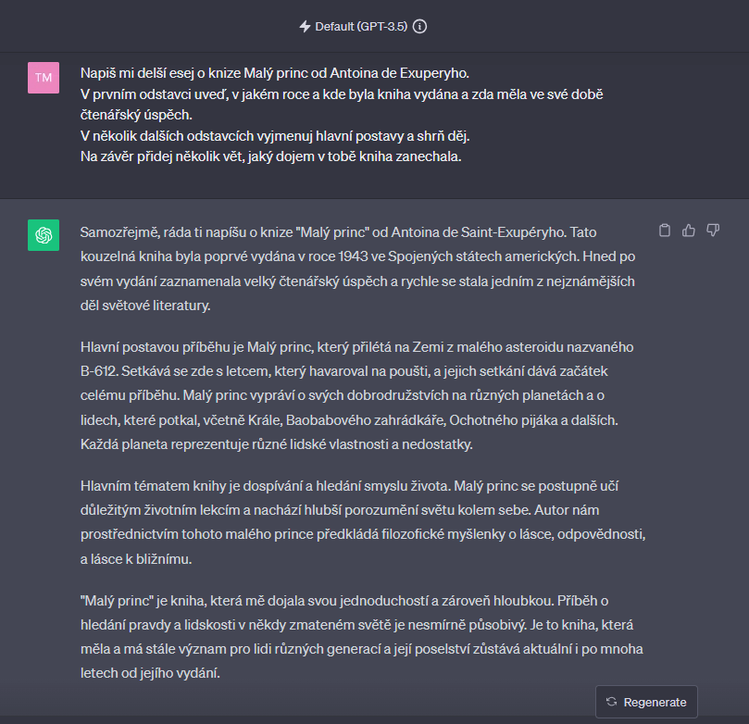Click the asteroid name B-612 in the text
The image size is (749, 724).
coord(99,371)
